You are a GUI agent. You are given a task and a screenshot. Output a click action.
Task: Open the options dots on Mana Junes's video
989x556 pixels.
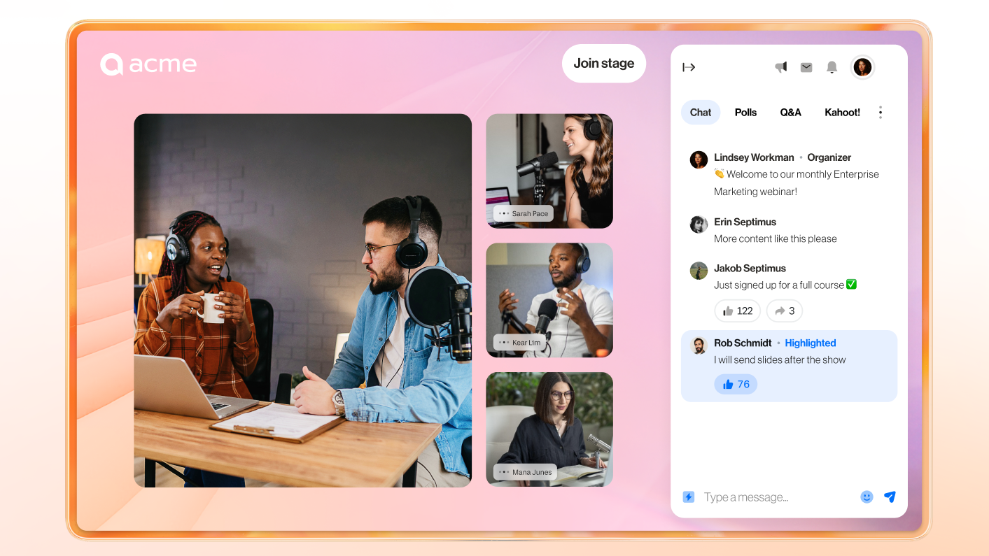pyautogui.click(x=504, y=472)
